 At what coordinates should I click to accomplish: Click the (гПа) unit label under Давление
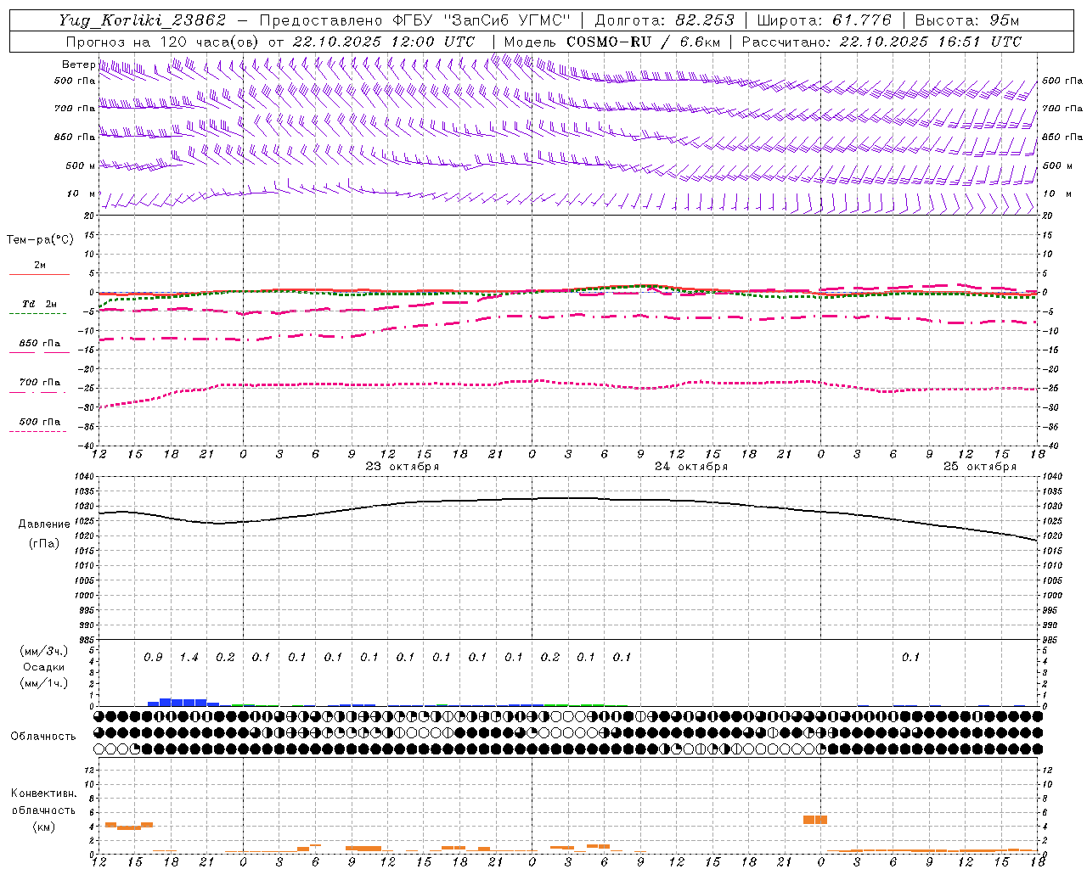pos(44,544)
